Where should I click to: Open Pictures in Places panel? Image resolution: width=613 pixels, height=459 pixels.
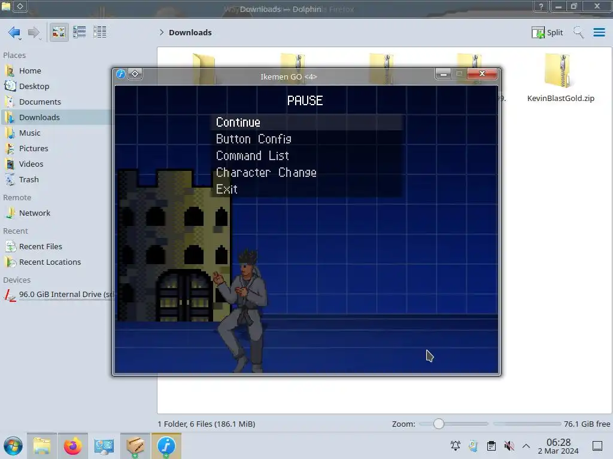point(34,149)
